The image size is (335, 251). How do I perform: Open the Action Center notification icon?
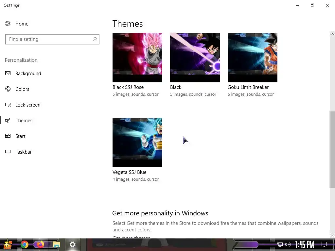324,244
